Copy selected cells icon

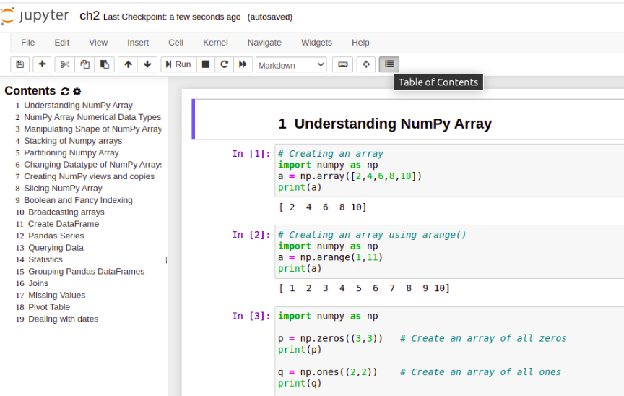(x=84, y=64)
